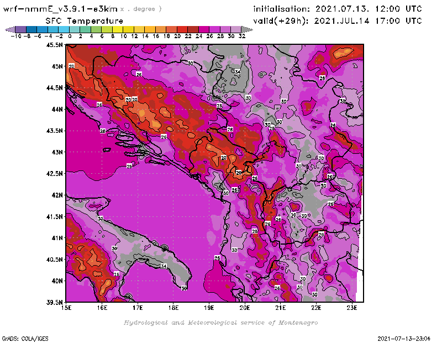Click the magenta swatch between 24 and 26
The width and height of the screenshot is (442, 342).
click(203, 29)
